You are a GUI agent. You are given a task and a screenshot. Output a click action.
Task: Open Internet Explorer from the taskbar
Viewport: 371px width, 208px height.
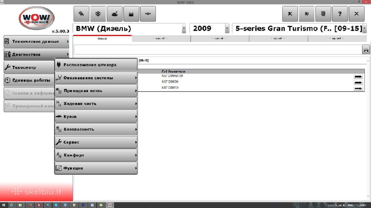pyautogui.click(x=12, y=205)
